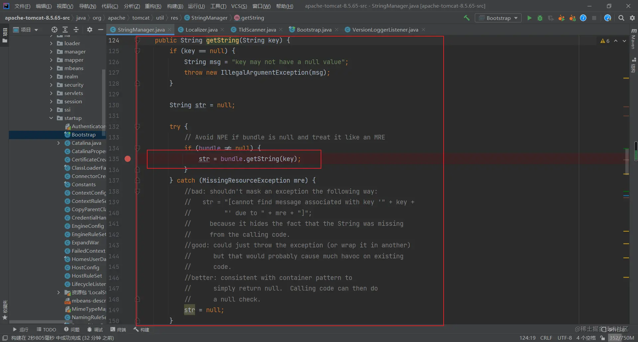Viewport: 638px width, 342px height.
Task: Expand all in project panel
Action: (x=65, y=30)
